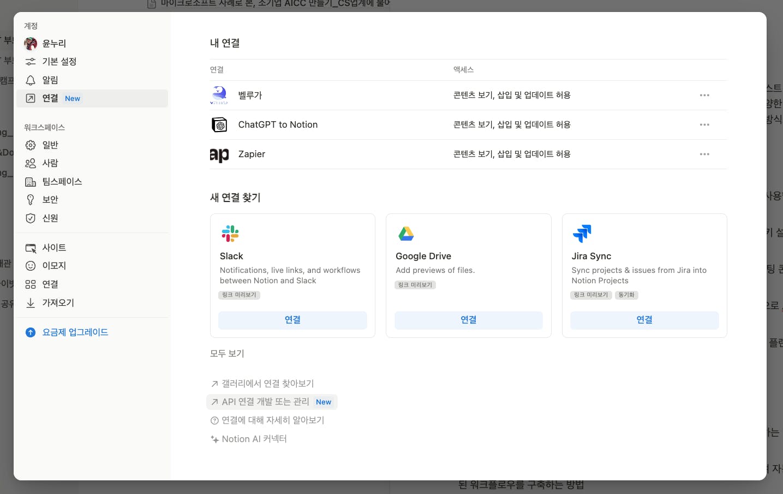This screenshot has height=494, width=783.
Task: Click the 연결 arrow-box icon in account section
Action: (x=31, y=98)
